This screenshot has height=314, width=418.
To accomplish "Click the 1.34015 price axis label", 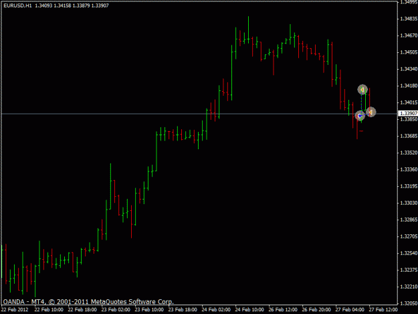I will pos(409,102).
